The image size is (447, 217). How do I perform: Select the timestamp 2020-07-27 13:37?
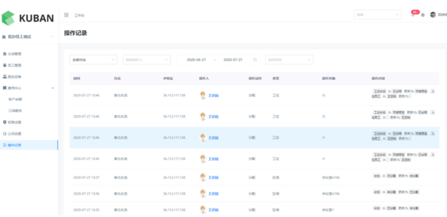(x=86, y=177)
